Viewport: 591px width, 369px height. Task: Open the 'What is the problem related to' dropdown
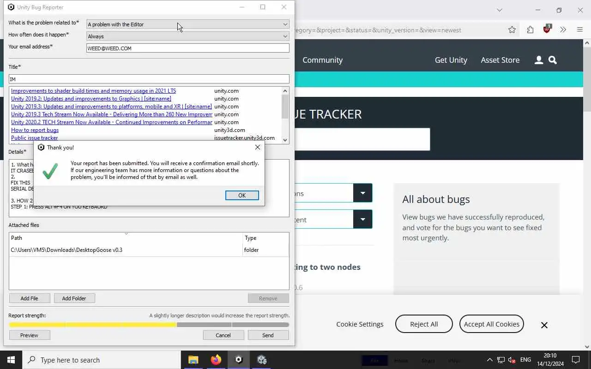pos(188,24)
